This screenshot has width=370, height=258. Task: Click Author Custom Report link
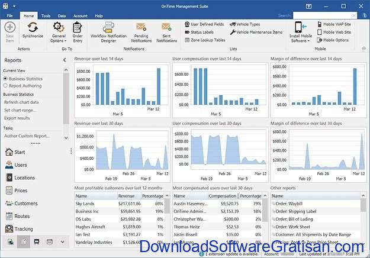click(x=27, y=136)
